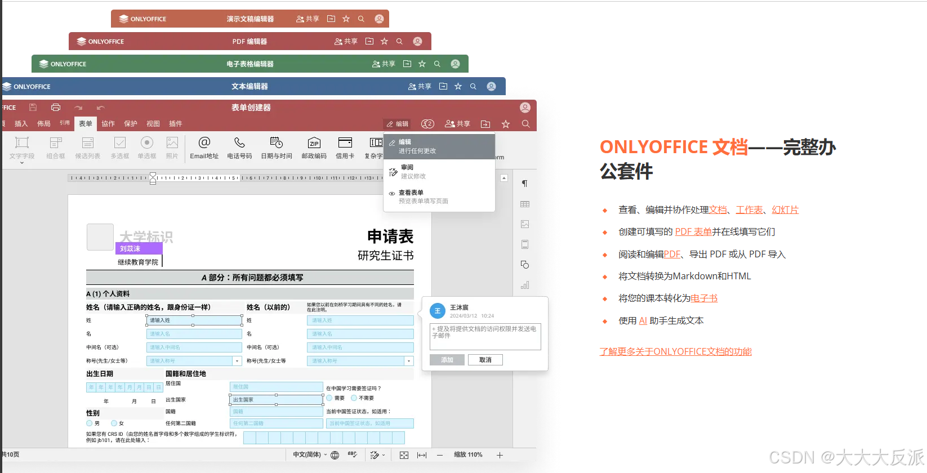The height and width of the screenshot is (473, 927).
Task: Insert a 单选框 radio button field
Action: 147,148
